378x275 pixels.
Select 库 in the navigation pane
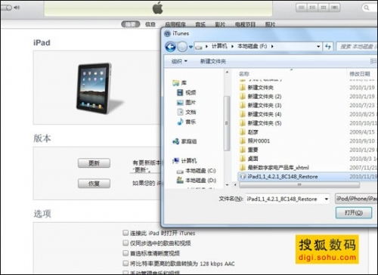pyautogui.click(x=180, y=82)
